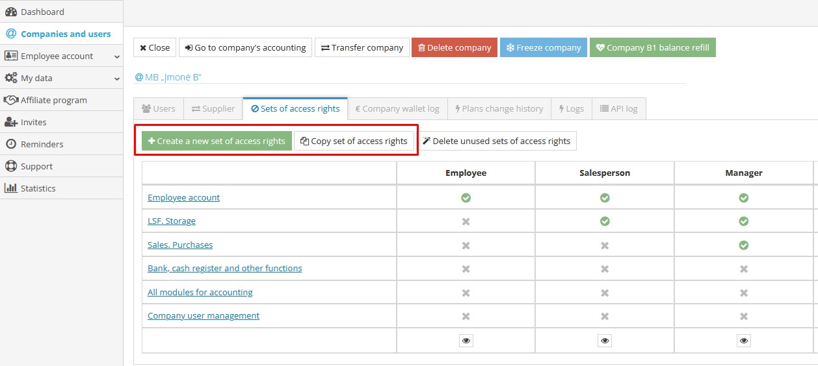Click Freeze company snowflake button
Image resolution: width=818 pixels, height=366 pixels.
(543, 47)
